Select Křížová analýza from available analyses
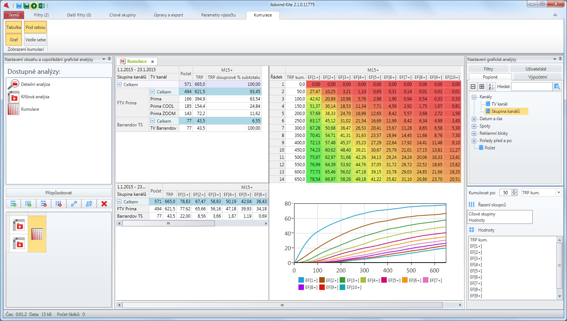The height and width of the screenshot is (321, 567). 35,97
